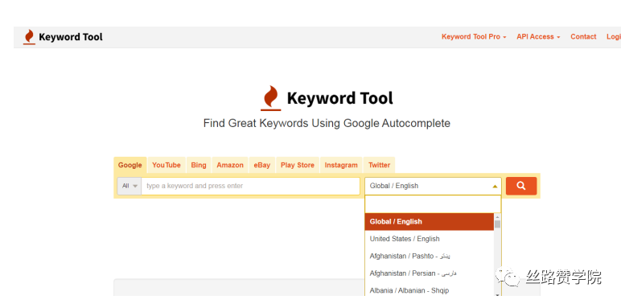Open the Keyword Tool Pro menu
The width and height of the screenshot is (621, 304).
(x=474, y=37)
